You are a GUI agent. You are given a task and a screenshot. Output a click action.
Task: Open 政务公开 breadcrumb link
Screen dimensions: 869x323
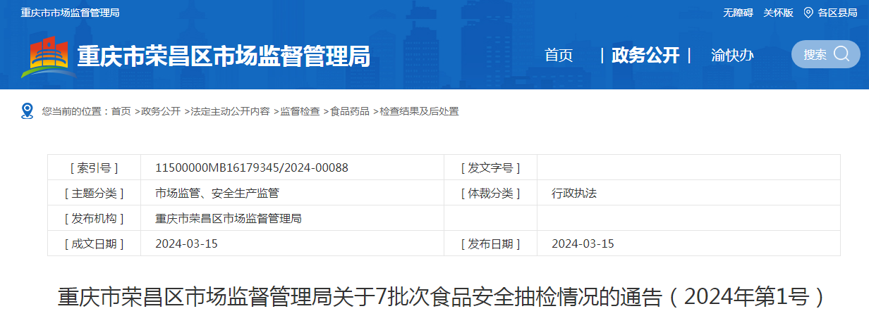coord(161,111)
